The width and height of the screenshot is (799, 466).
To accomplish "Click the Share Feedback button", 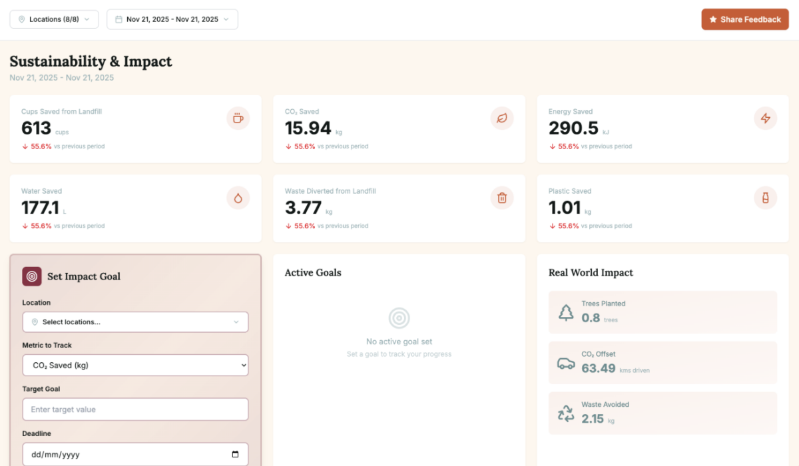I will click(x=744, y=19).
